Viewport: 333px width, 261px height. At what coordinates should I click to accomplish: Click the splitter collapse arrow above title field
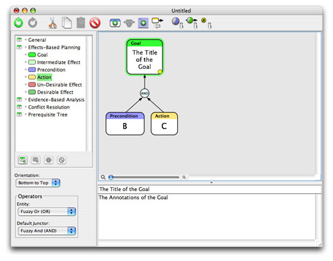tap(211, 182)
